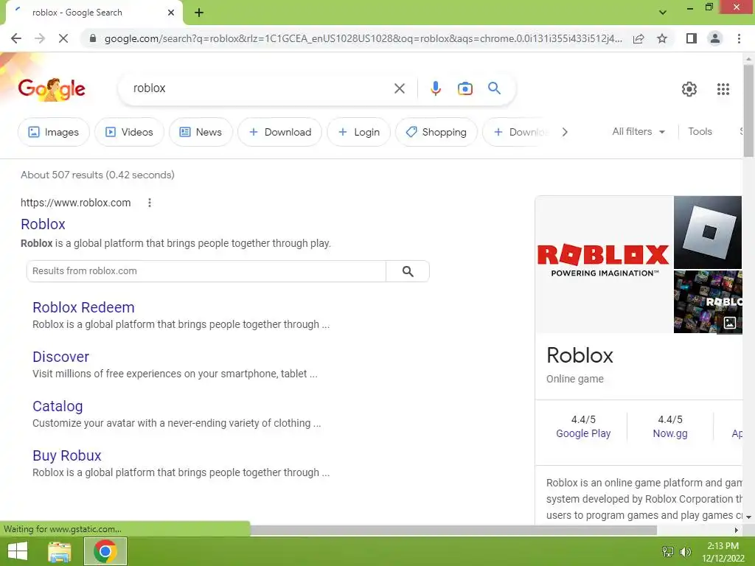The height and width of the screenshot is (566, 755).
Task: Expand the All filters dropdown
Action: coord(639,131)
